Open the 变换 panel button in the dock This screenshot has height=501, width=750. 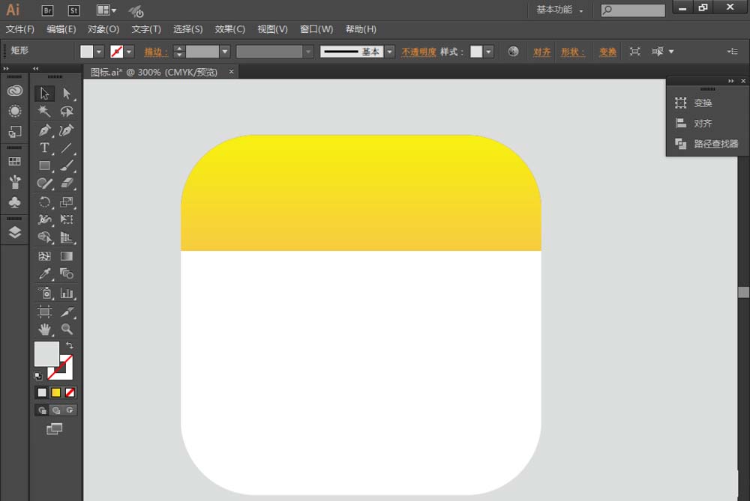(x=703, y=103)
